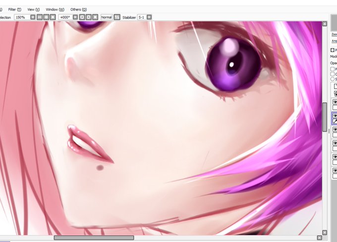Reset zoom with the square icon beside plus
This screenshot has height=242, width=337.
[53, 17]
